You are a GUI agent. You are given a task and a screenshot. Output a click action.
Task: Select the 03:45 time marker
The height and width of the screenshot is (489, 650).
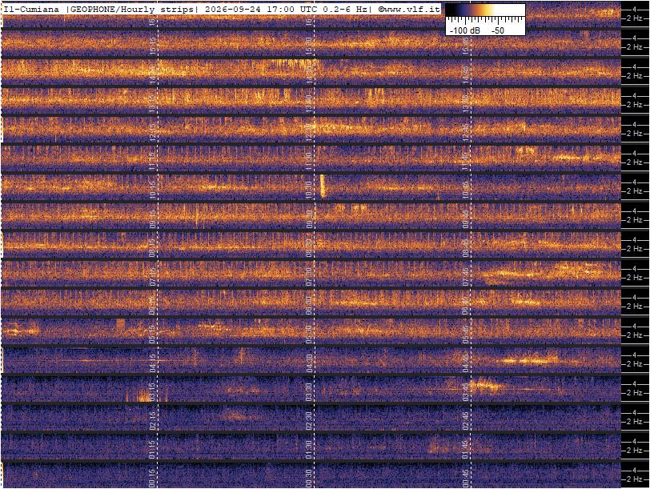point(466,391)
